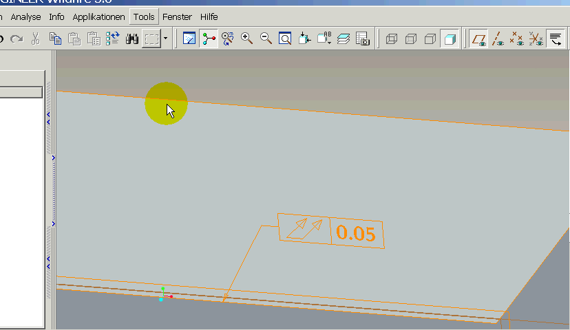Toggle Spin Center display
This screenshot has height=330, width=570.
(x=209, y=39)
